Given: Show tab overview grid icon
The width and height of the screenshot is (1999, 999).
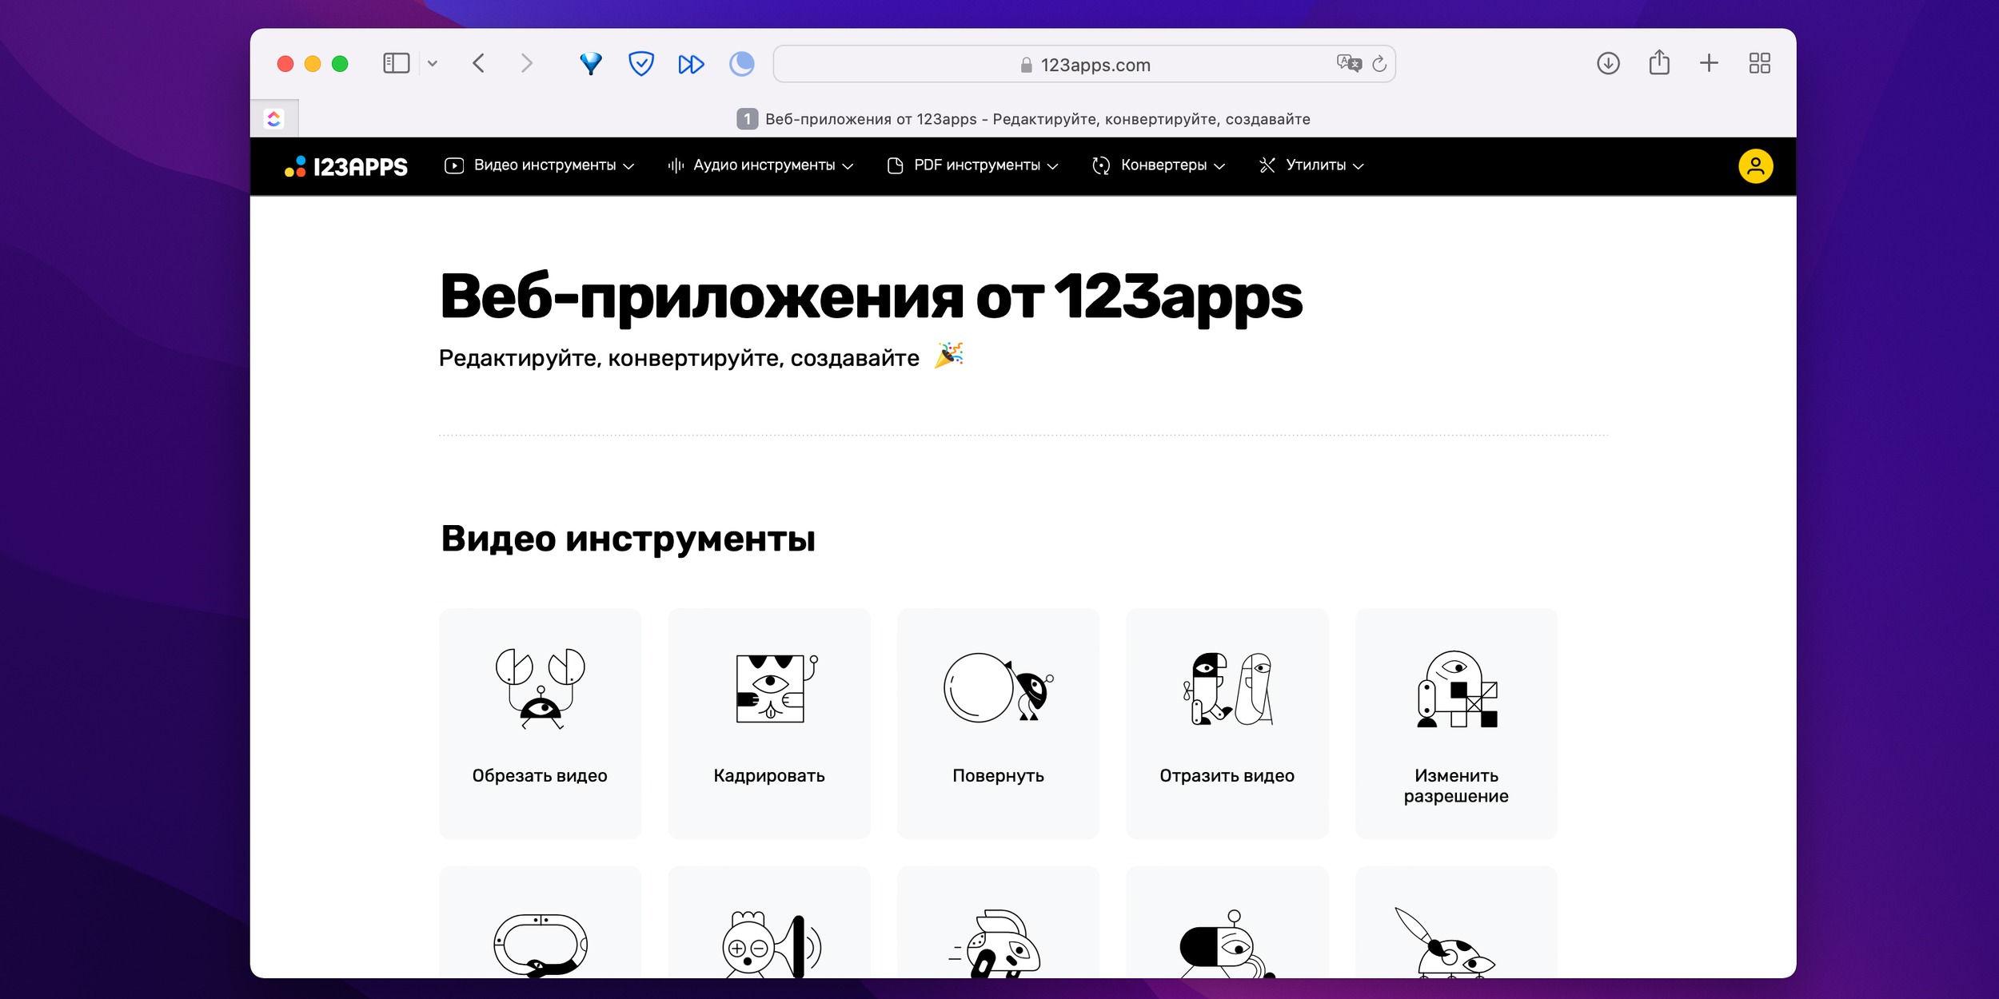Looking at the screenshot, I should pos(1759,63).
